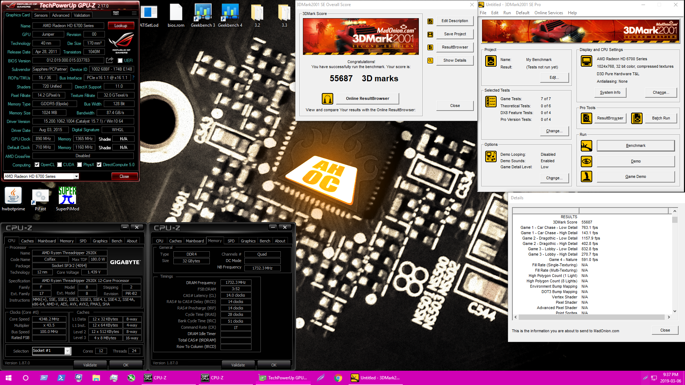Click the Details panel vertical scrollbar
685x385 pixels.
pos(675,261)
